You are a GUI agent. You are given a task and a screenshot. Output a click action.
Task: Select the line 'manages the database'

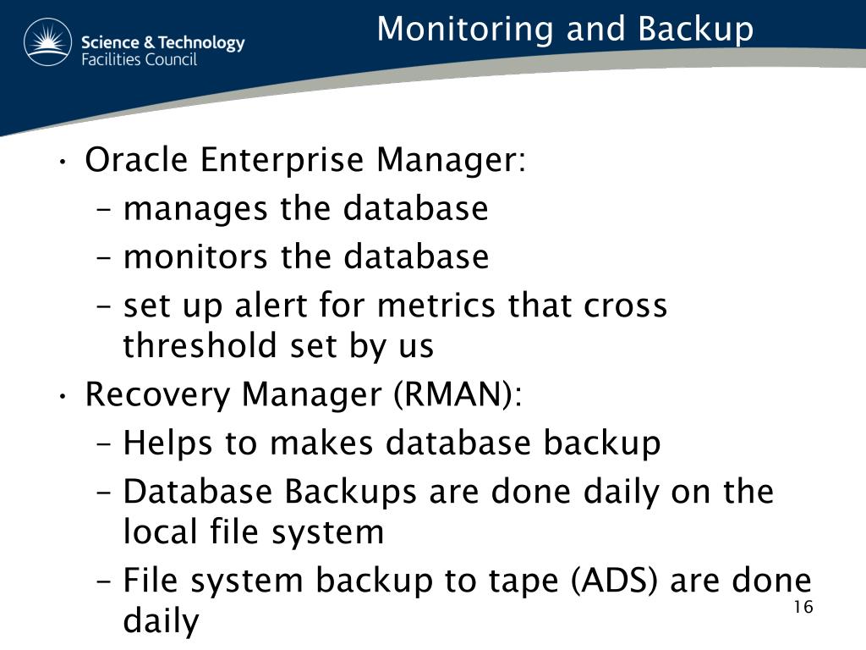click(x=305, y=209)
